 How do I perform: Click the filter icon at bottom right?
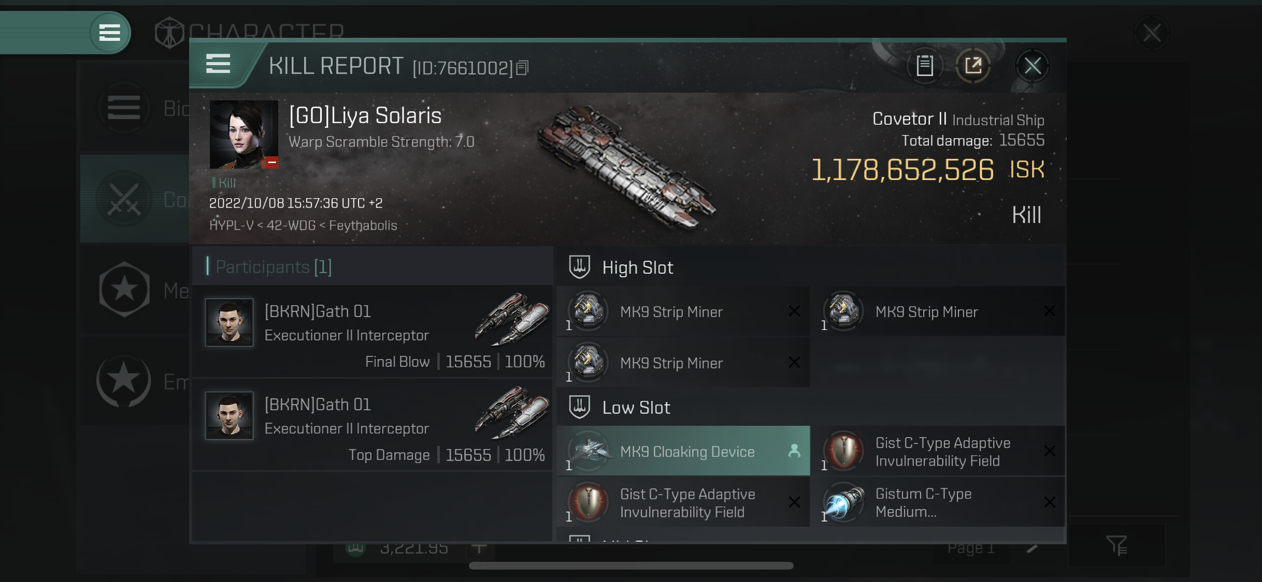(1116, 545)
